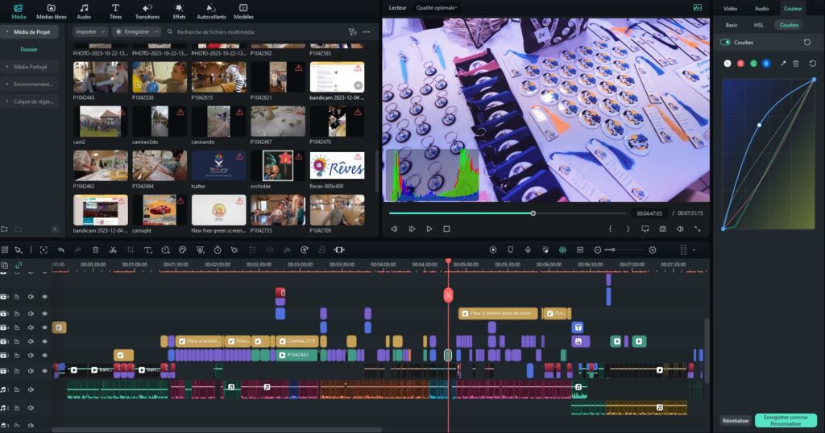Add a marker on the timeline
Image resolution: width=825 pixels, height=433 pixels.
tap(510, 250)
